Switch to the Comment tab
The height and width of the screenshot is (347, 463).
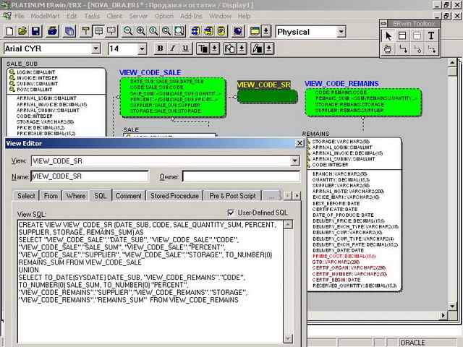coord(129,196)
